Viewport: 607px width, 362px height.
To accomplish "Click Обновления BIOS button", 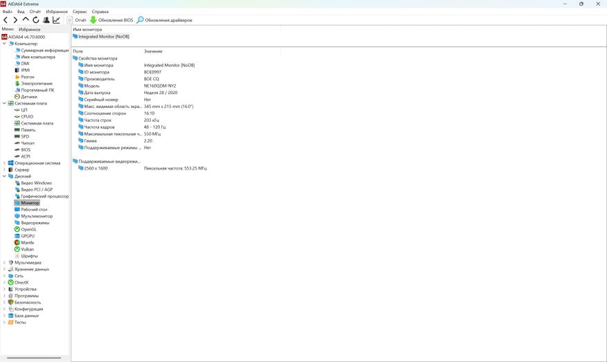I will [x=111, y=20].
